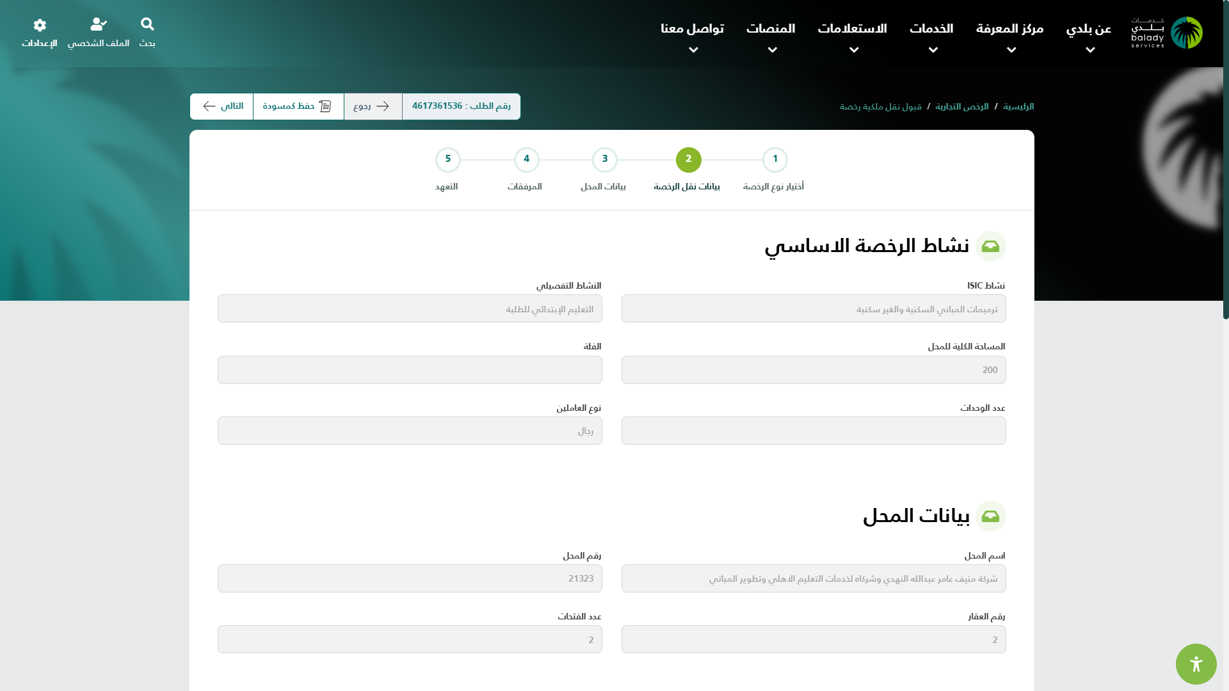Image resolution: width=1229 pixels, height=691 pixels.
Task: Click the inbox icon beside بيانات المحل
Action: pyautogui.click(x=990, y=516)
